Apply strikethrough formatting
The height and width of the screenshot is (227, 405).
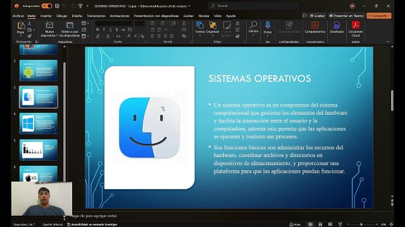pos(123,30)
